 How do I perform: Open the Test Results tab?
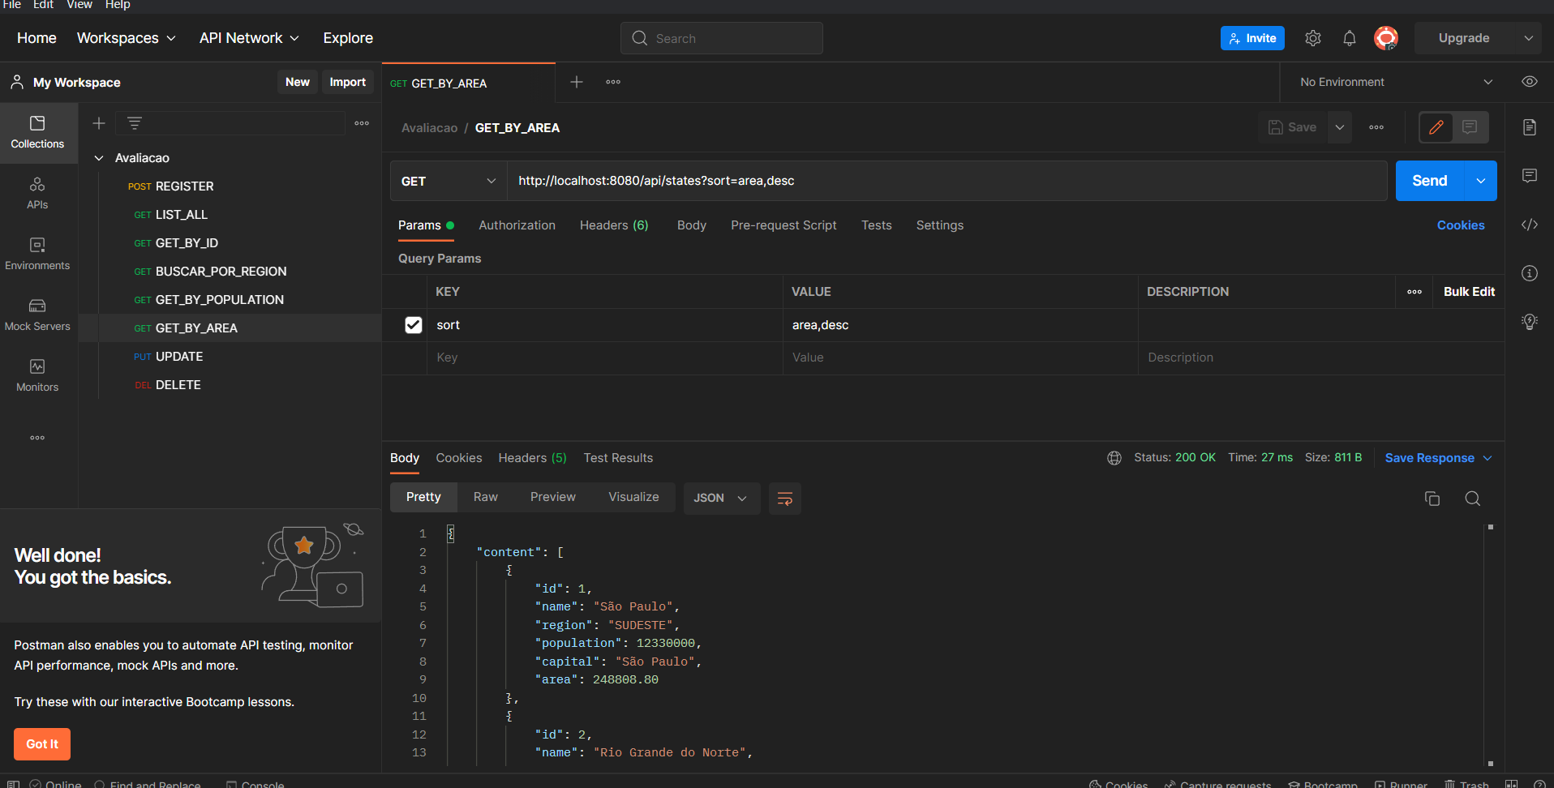pos(618,458)
